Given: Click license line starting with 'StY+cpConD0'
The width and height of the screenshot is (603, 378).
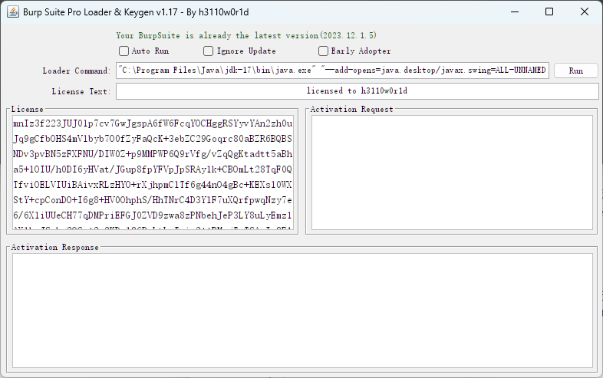Looking at the screenshot, I should point(153,200).
